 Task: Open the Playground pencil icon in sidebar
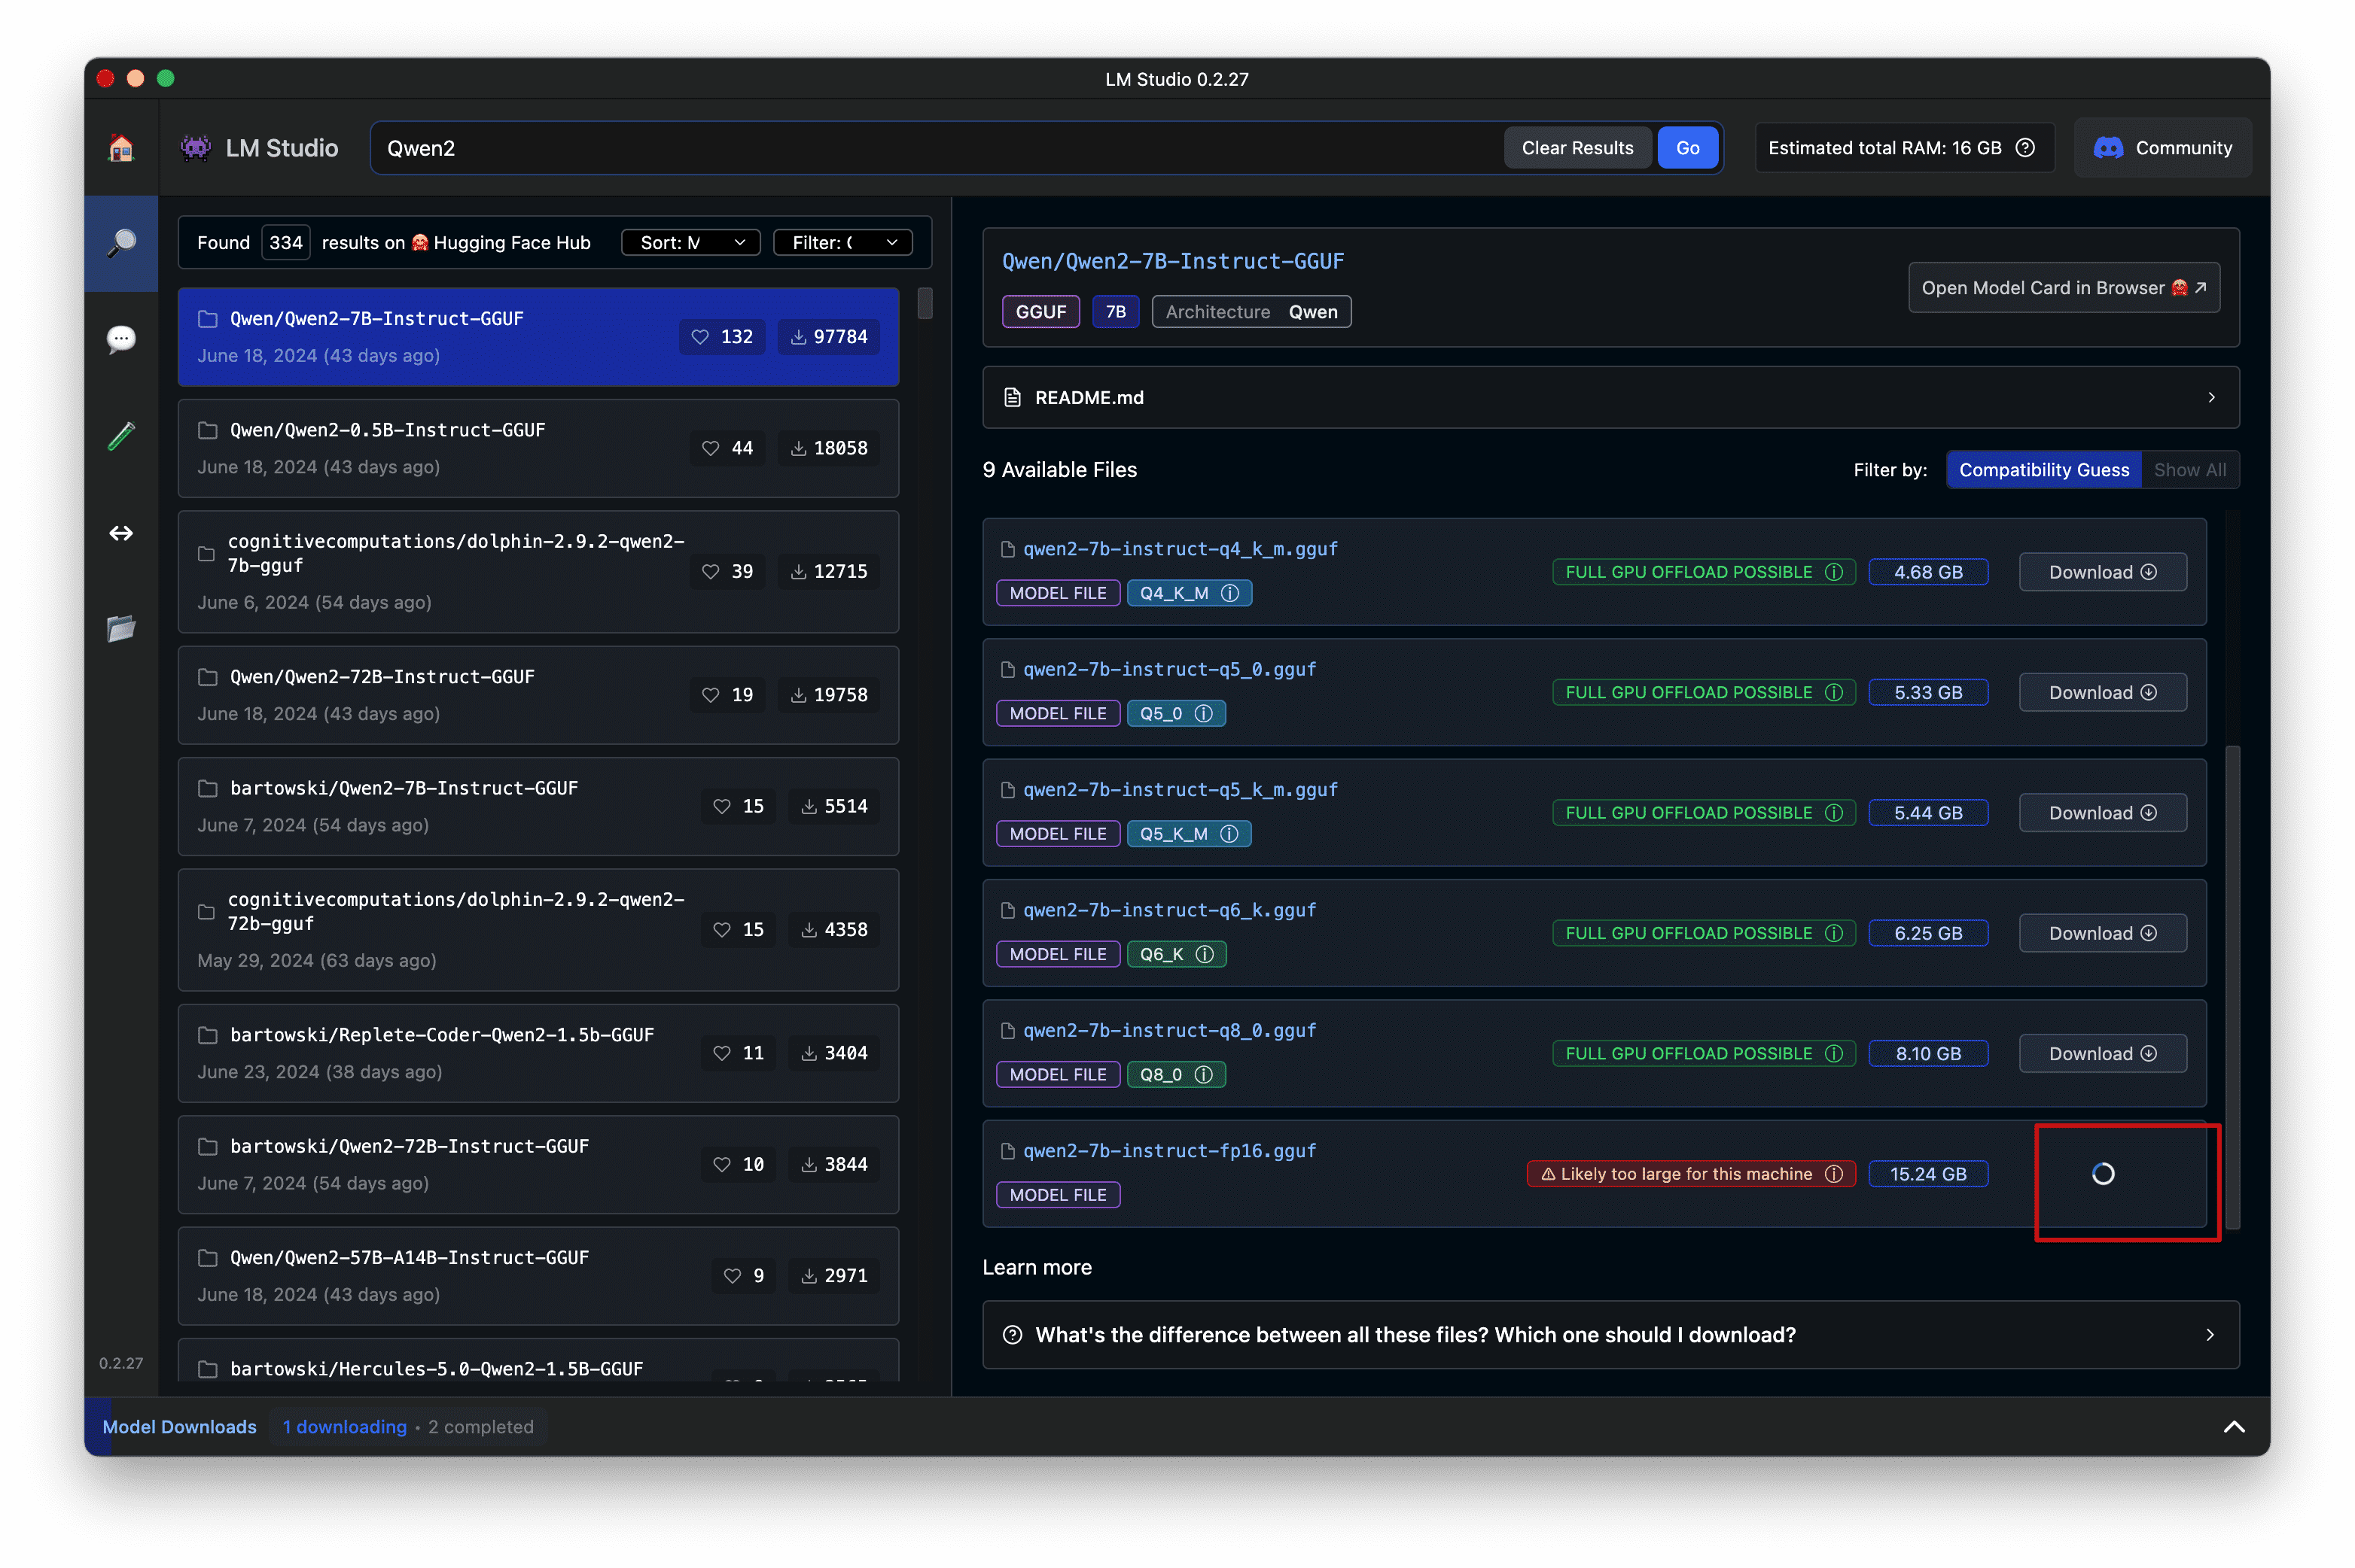pyautogui.click(x=121, y=436)
